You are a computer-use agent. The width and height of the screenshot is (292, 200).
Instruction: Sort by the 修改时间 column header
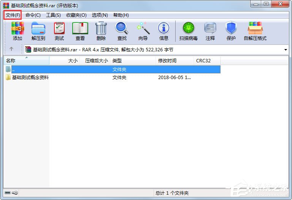[x=175, y=60]
